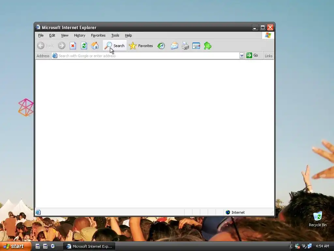Click the Internet Explorer title bar icon
334x251 pixels.
pyautogui.click(x=38, y=27)
